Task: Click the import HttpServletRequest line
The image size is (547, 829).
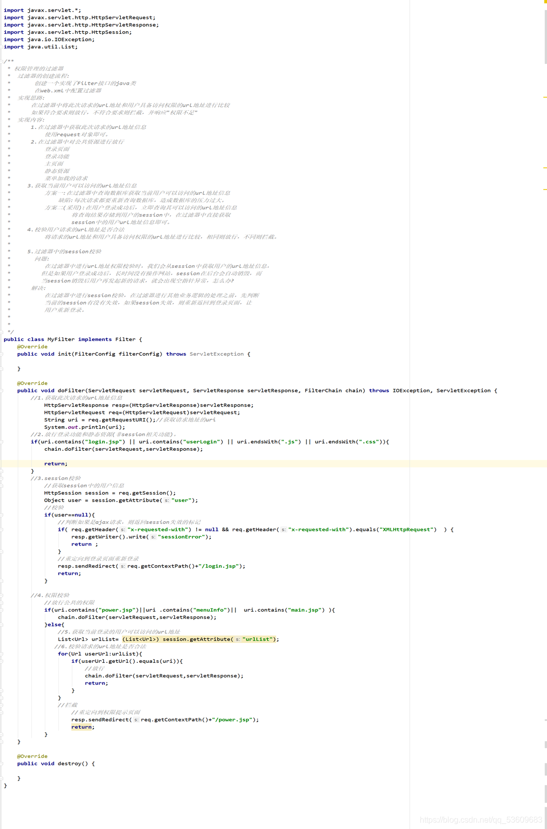Action: (80, 18)
